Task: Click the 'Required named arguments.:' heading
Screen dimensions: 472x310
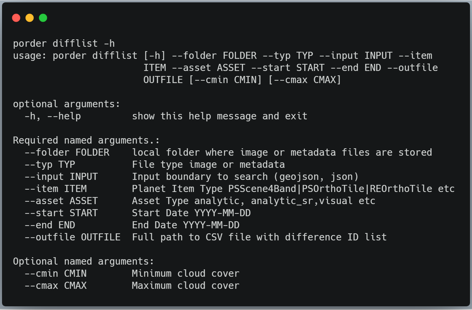Action: [86, 140]
